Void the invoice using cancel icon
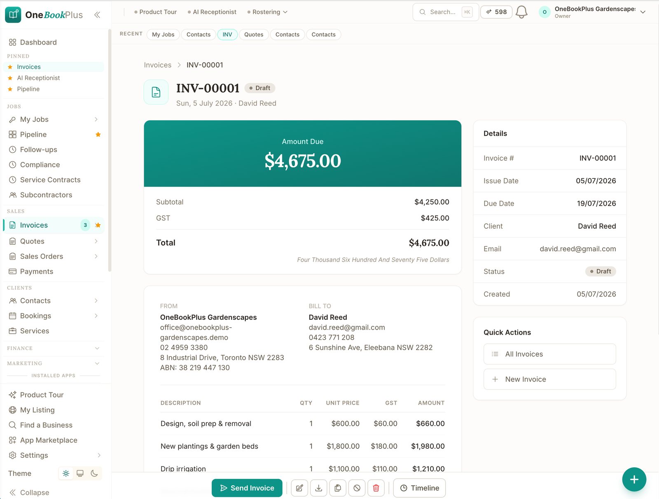Viewport: 659px width, 499px height. 357,488
